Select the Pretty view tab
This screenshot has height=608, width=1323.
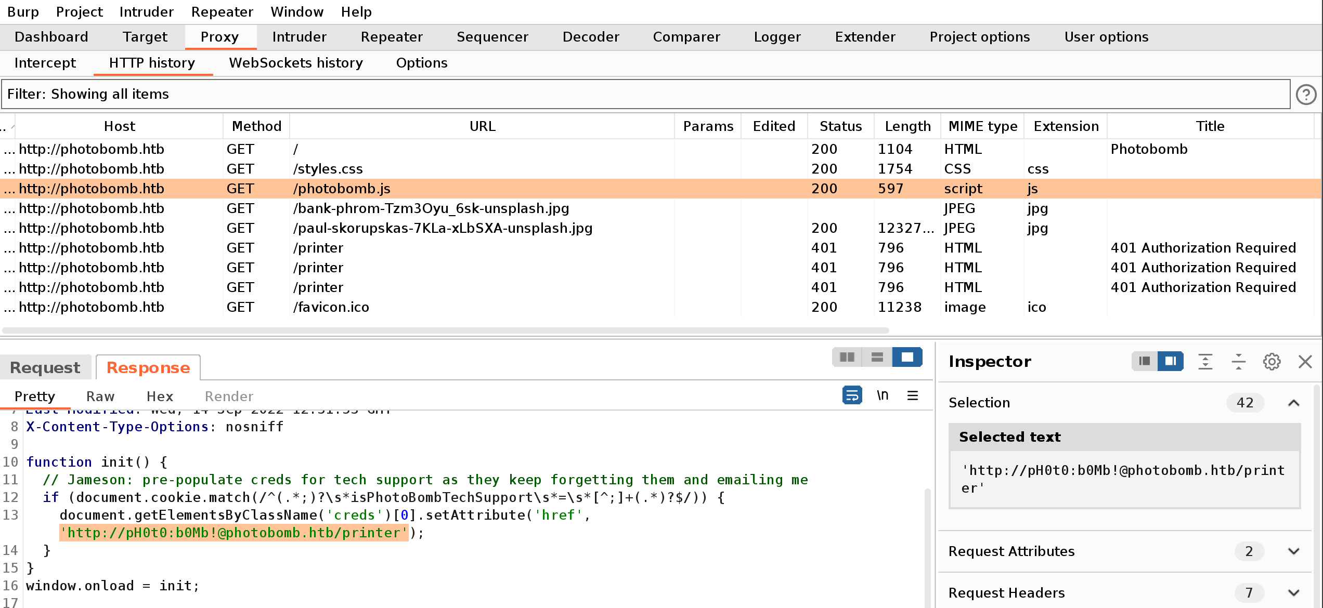pos(35,396)
